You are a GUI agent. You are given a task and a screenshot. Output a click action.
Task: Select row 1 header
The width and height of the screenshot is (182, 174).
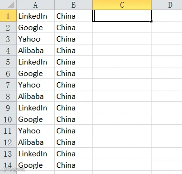8,16
